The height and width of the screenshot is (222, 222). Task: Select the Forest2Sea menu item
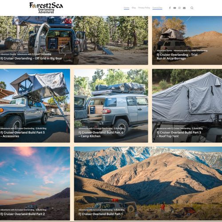(157, 8)
